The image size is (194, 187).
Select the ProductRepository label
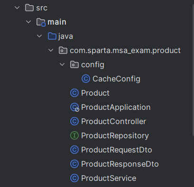point(115,136)
